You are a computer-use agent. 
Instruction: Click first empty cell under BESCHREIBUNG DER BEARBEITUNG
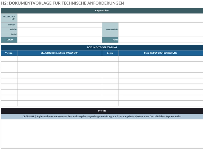pyautogui.click(x=161, y=59)
